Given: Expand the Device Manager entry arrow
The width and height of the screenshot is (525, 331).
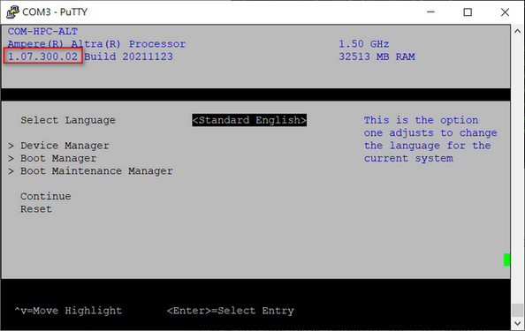Looking at the screenshot, I should tap(11, 146).
